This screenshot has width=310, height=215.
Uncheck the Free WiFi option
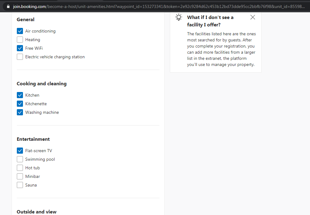click(x=20, y=48)
